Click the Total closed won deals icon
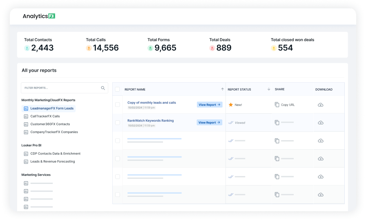This screenshot has width=366, height=221. (x=274, y=48)
